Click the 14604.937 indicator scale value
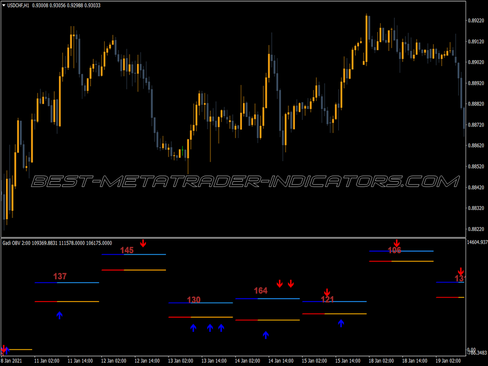This screenshot has width=488, height=366. pos(477,242)
